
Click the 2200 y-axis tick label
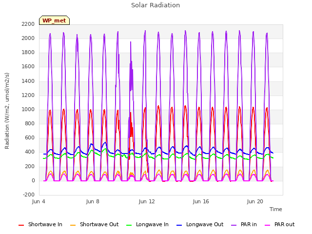pos(28,24)
